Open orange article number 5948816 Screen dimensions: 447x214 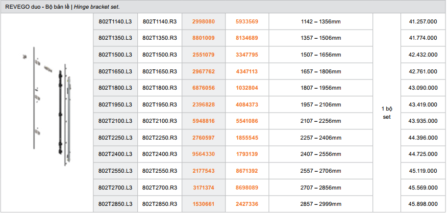coord(203,121)
